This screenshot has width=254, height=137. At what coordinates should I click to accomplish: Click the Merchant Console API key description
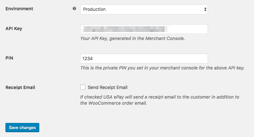[x=133, y=38]
